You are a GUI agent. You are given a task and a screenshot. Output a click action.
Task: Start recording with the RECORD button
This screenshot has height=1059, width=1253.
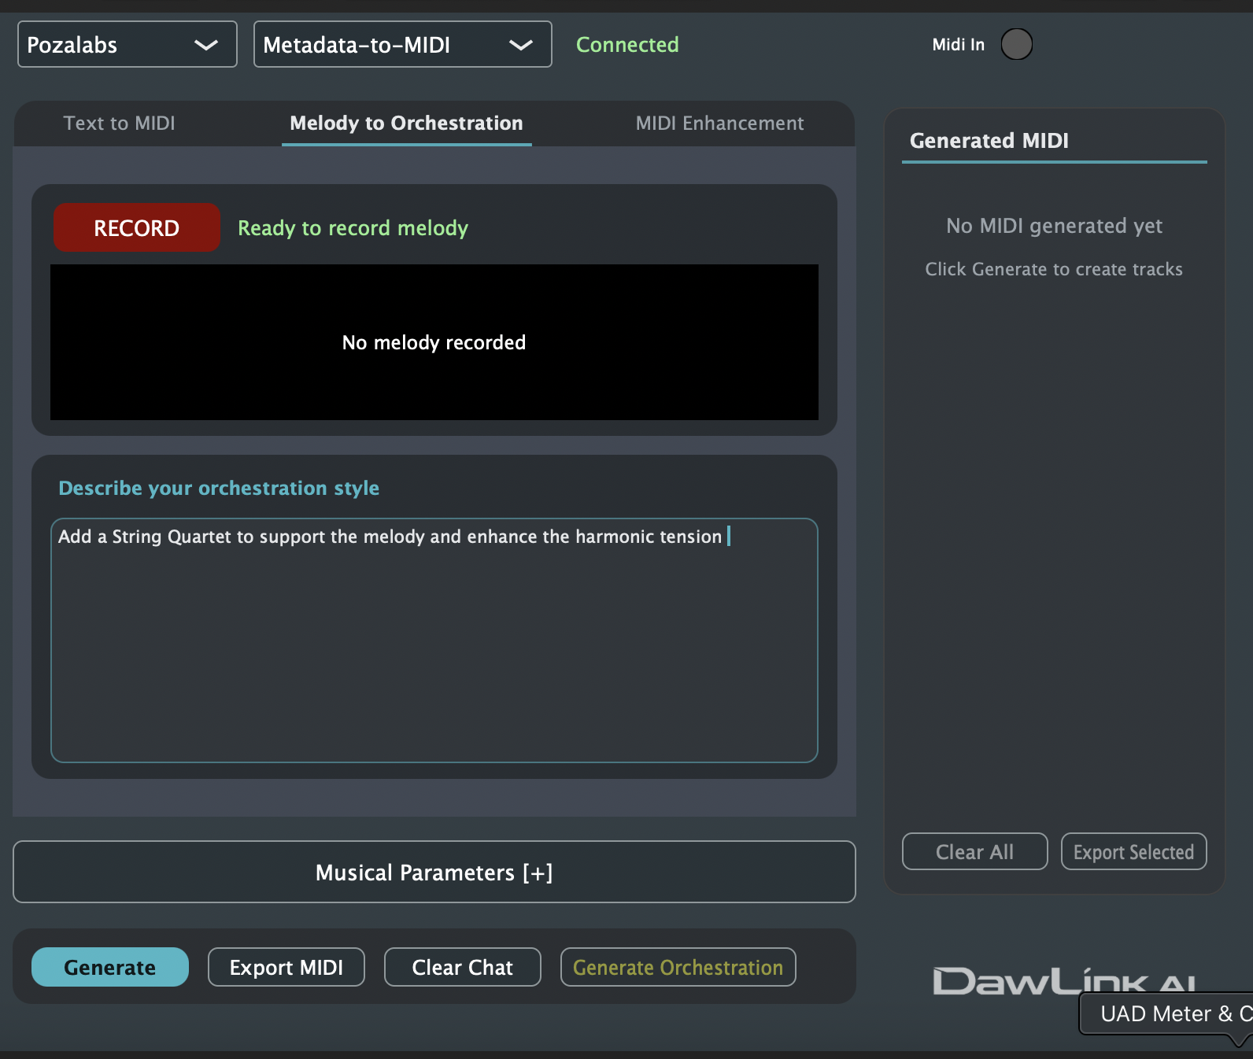point(136,227)
